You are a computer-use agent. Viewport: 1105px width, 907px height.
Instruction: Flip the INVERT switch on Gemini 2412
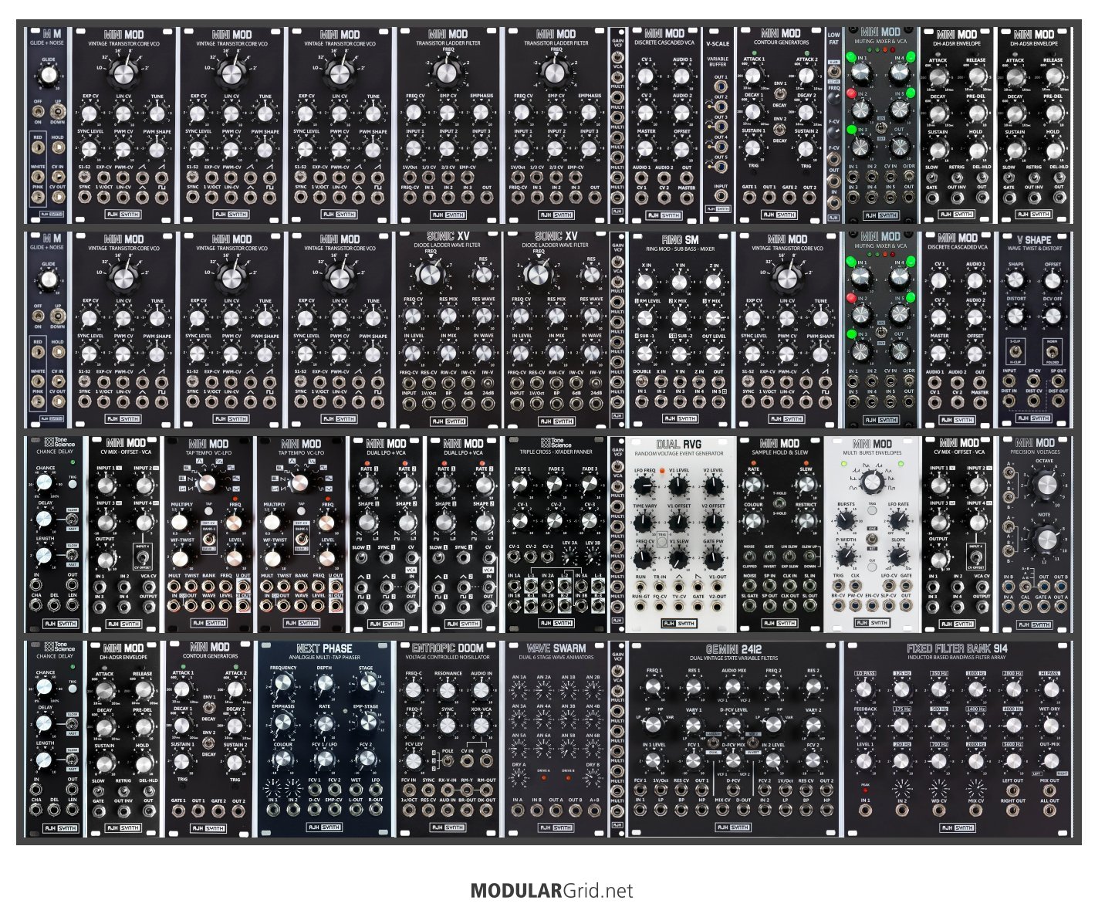click(x=753, y=743)
